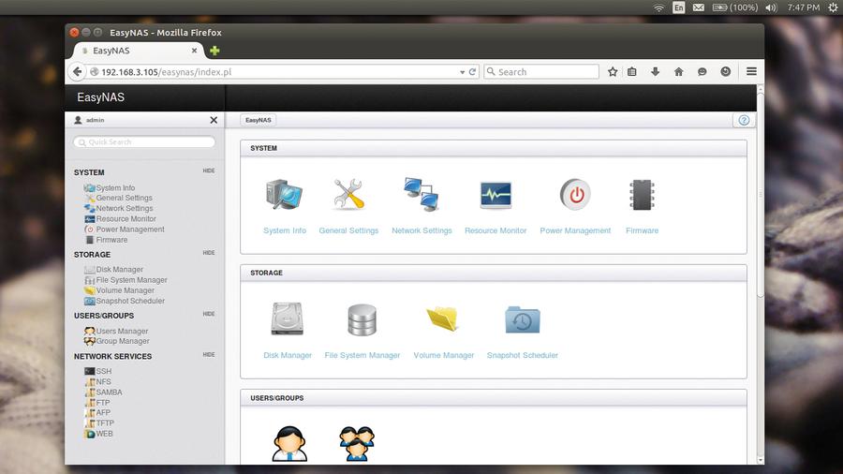Open Firefox downloads arrow icon
The width and height of the screenshot is (843, 474).
tap(655, 71)
